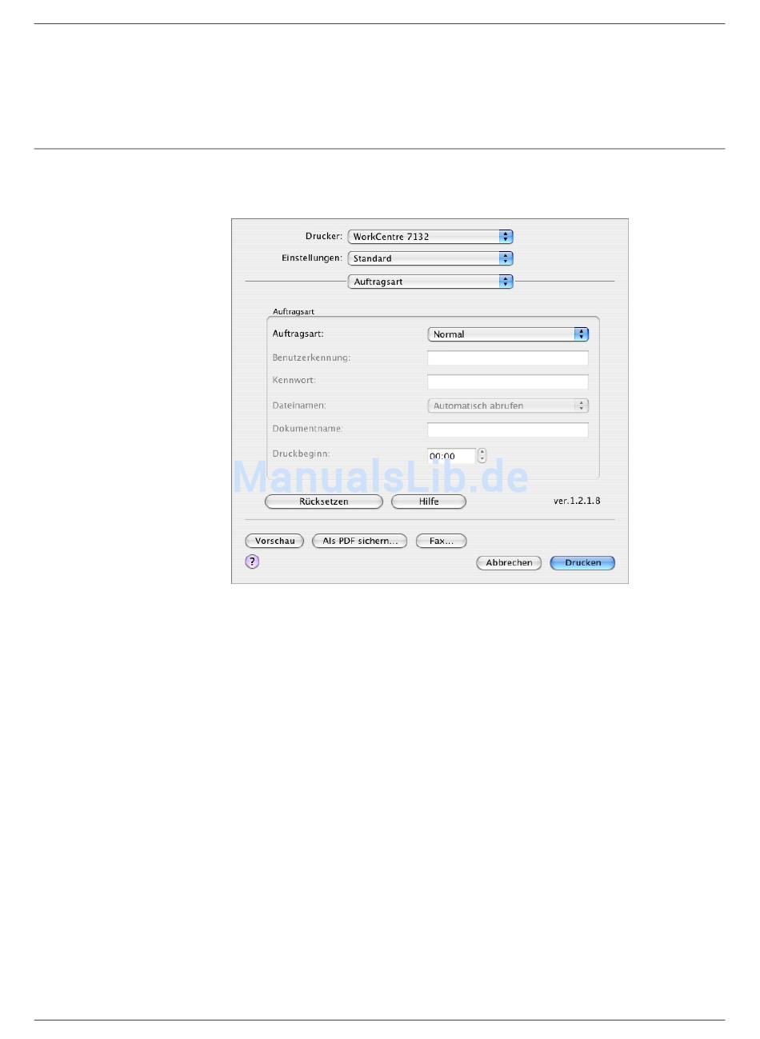Screen dimensions: 760x1039
Task: Click Als PDF sichern button
Action: pyautogui.click(x=360, y=541)
